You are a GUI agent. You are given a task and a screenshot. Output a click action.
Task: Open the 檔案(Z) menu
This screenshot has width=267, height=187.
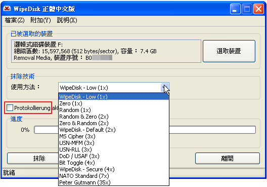[x=15, y=20]
